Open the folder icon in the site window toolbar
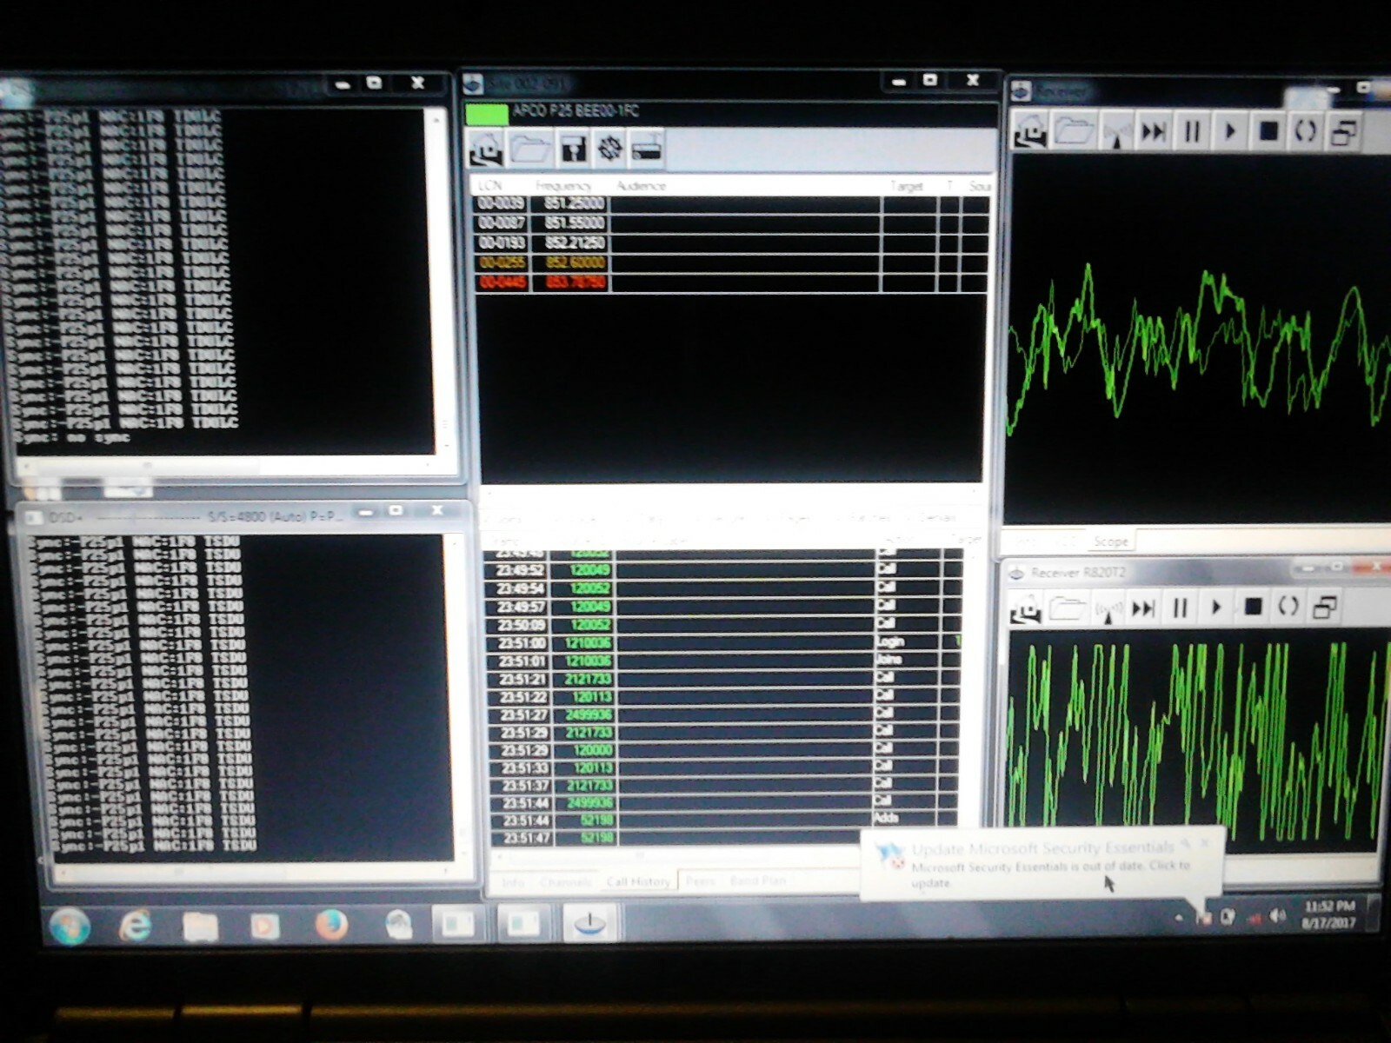Viewport: 1391px width, 1043px height. (529, 149)
